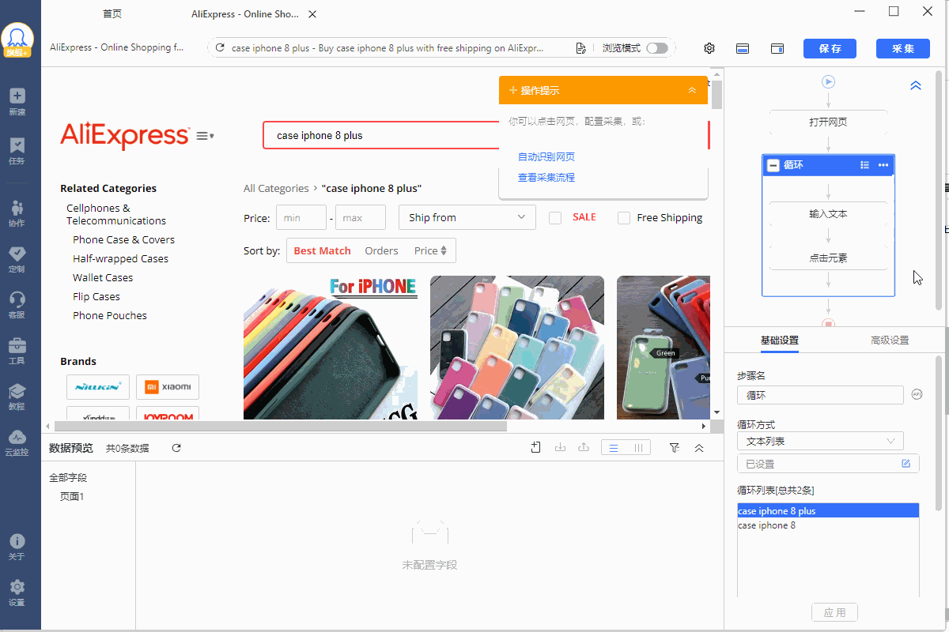949x632 pixels.
Task: Open the 教程 (Tutorials) sidebar icon
Action: [17, 396]
